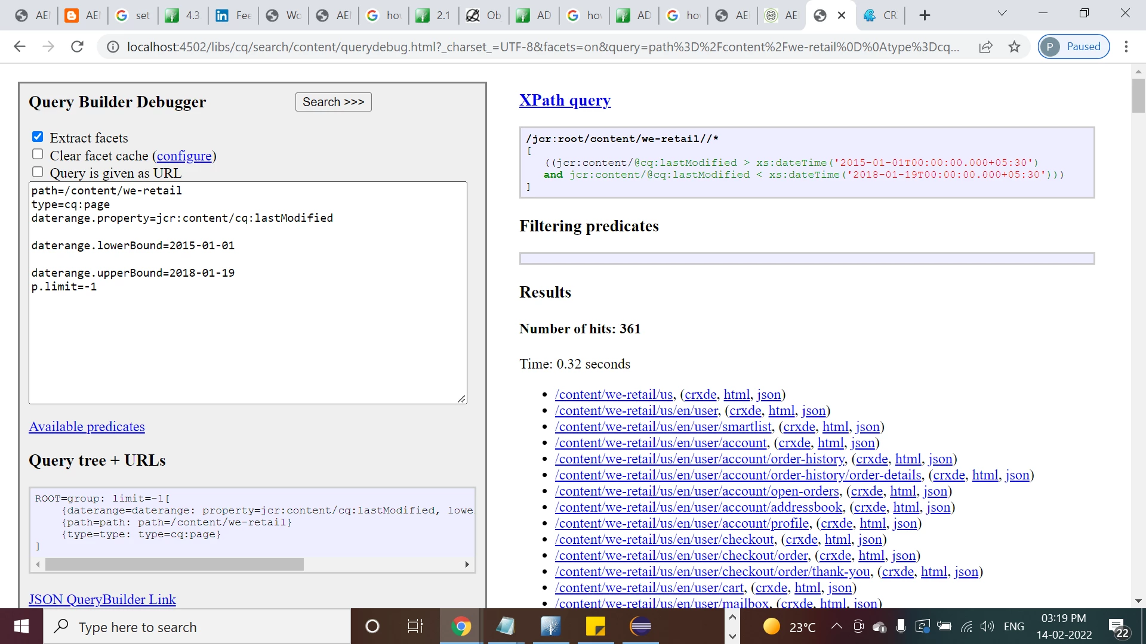Open Chrome from the Windows taskbar

(460, 627)
